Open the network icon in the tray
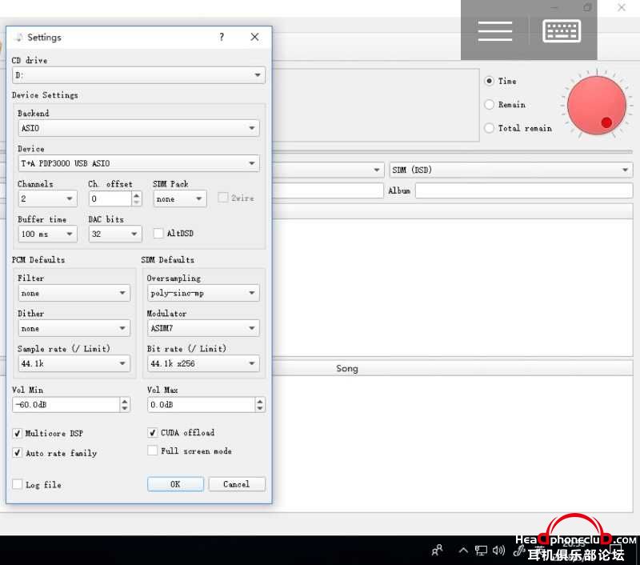 click(481, 551)
